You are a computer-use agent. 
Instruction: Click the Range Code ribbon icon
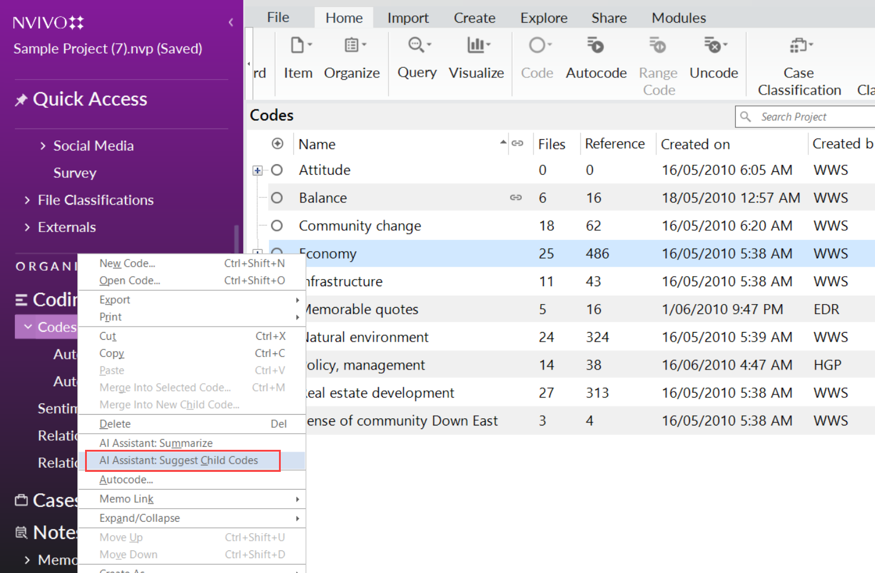coord(657,45)
